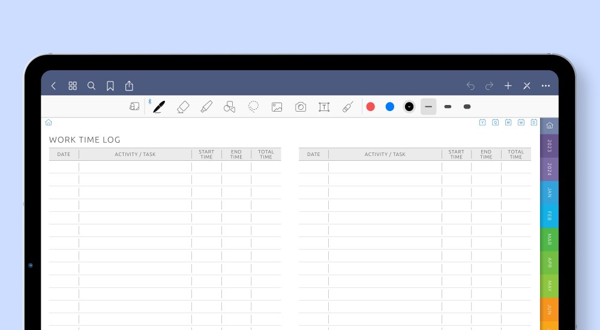Select the thin stroke width
The height and width of the screenshot is (330, 600).
[x=428, y=107]
